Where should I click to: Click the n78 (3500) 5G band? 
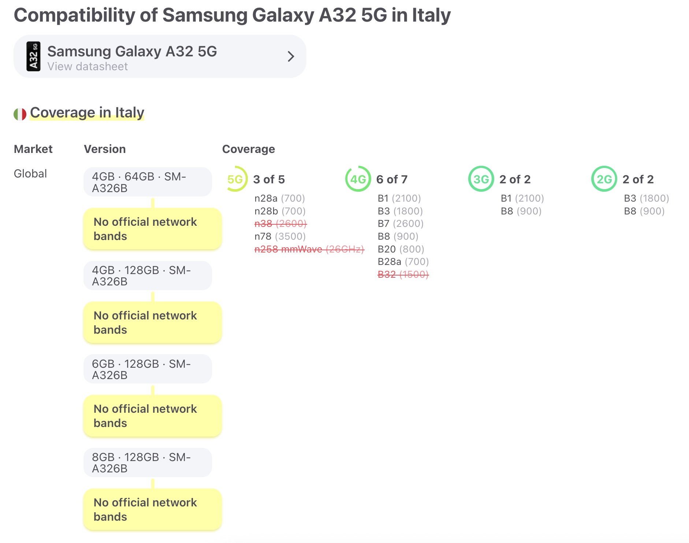pos(280,236)
